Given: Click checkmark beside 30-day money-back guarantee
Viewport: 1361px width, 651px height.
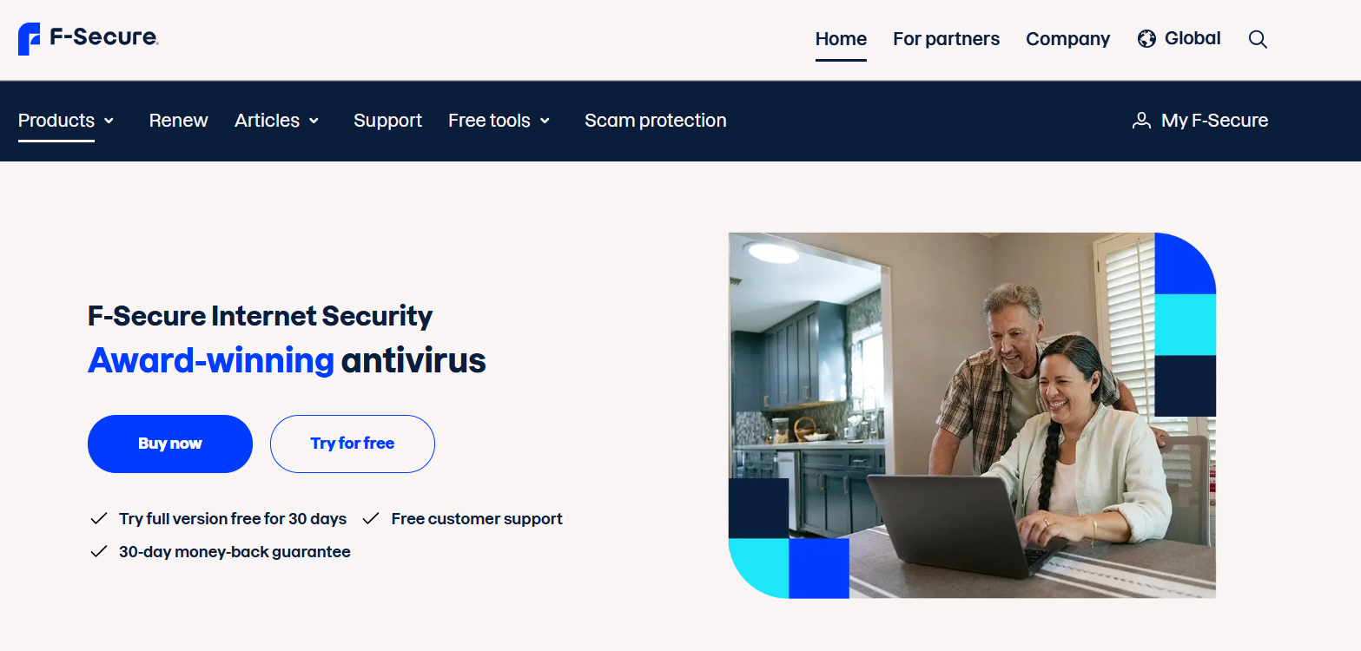Looking at the screenshot, I should [x=98, y=552].
